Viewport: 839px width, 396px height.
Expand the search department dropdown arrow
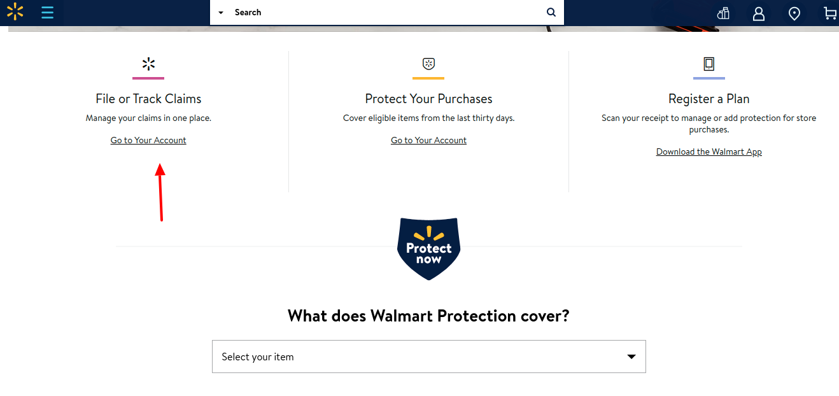[221, 13]
